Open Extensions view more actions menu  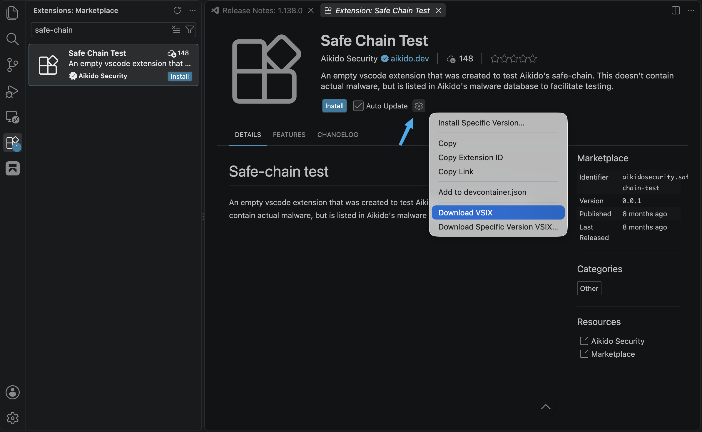[x=193, y=10]
